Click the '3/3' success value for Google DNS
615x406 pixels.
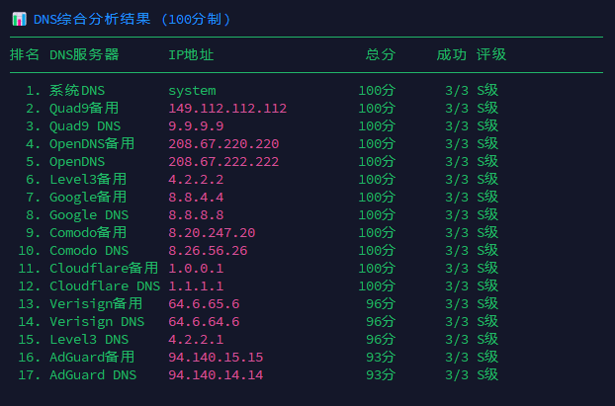[457, 215]
